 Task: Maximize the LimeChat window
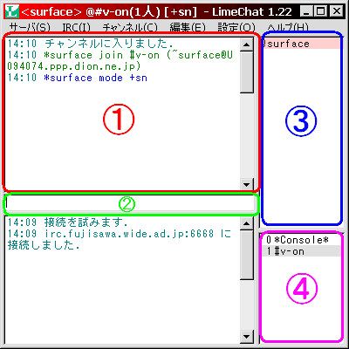tap(321, 11)
